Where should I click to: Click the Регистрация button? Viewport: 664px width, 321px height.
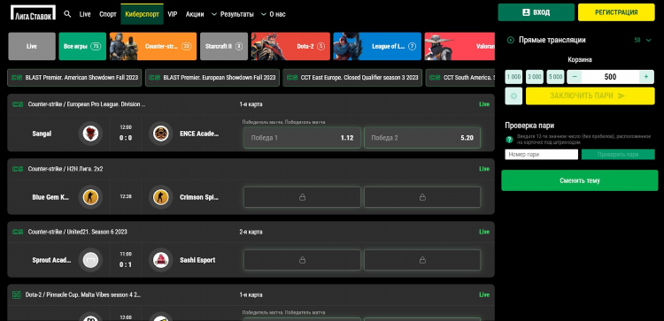(616, 12)
